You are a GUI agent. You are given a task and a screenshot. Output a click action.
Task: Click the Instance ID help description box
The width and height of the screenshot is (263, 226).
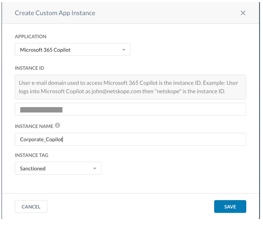point(130,87)
